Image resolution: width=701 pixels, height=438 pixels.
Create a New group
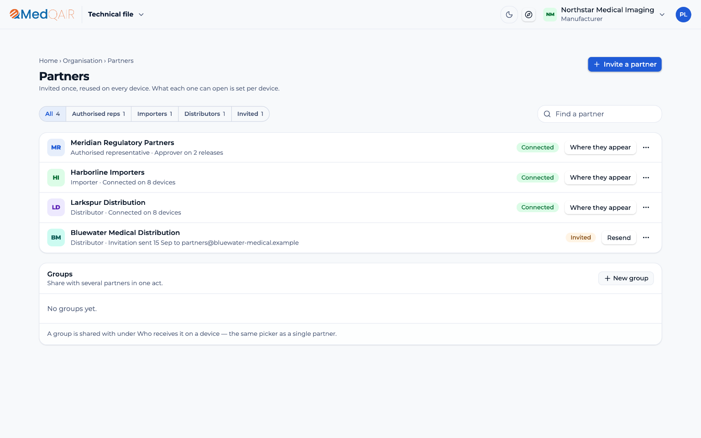pos(626,278)
